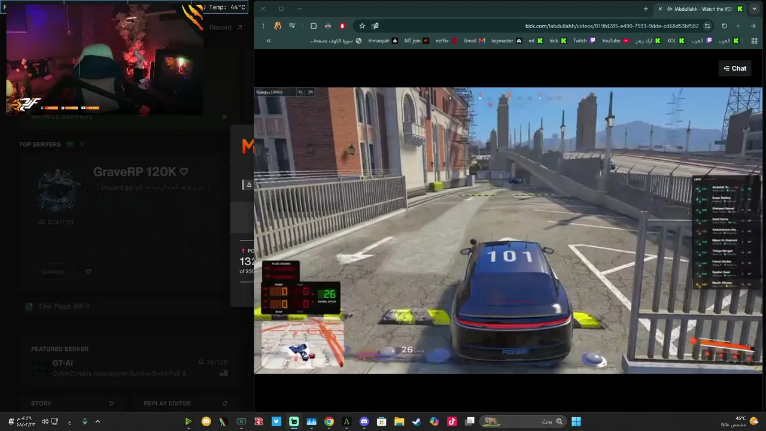Open the Discord link in background launcher
This screenshot has height=431, width=766.
pyautogui.click(x=226, y=28)
